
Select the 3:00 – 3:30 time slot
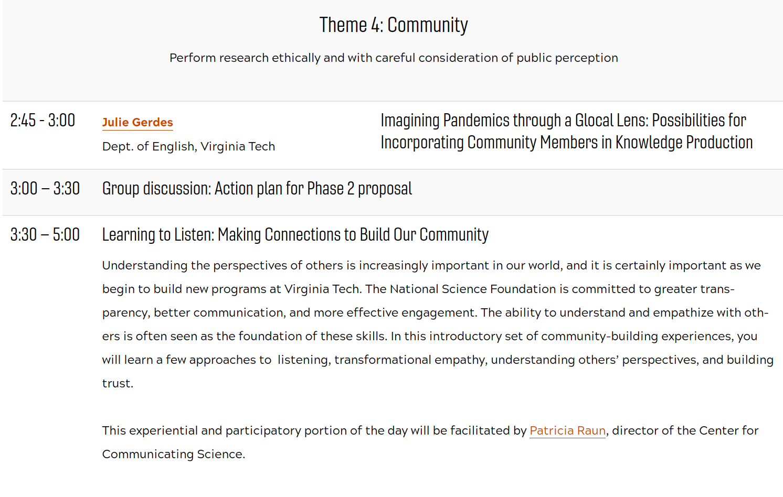click(45, 189)
